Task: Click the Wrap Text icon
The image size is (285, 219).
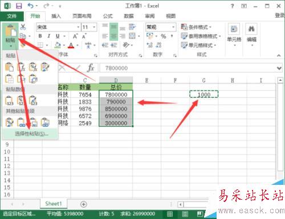Action: [x=132, y=27]
